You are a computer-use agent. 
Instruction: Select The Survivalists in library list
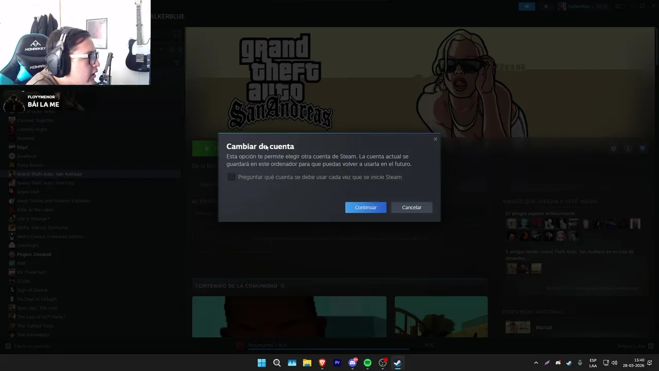33,334
